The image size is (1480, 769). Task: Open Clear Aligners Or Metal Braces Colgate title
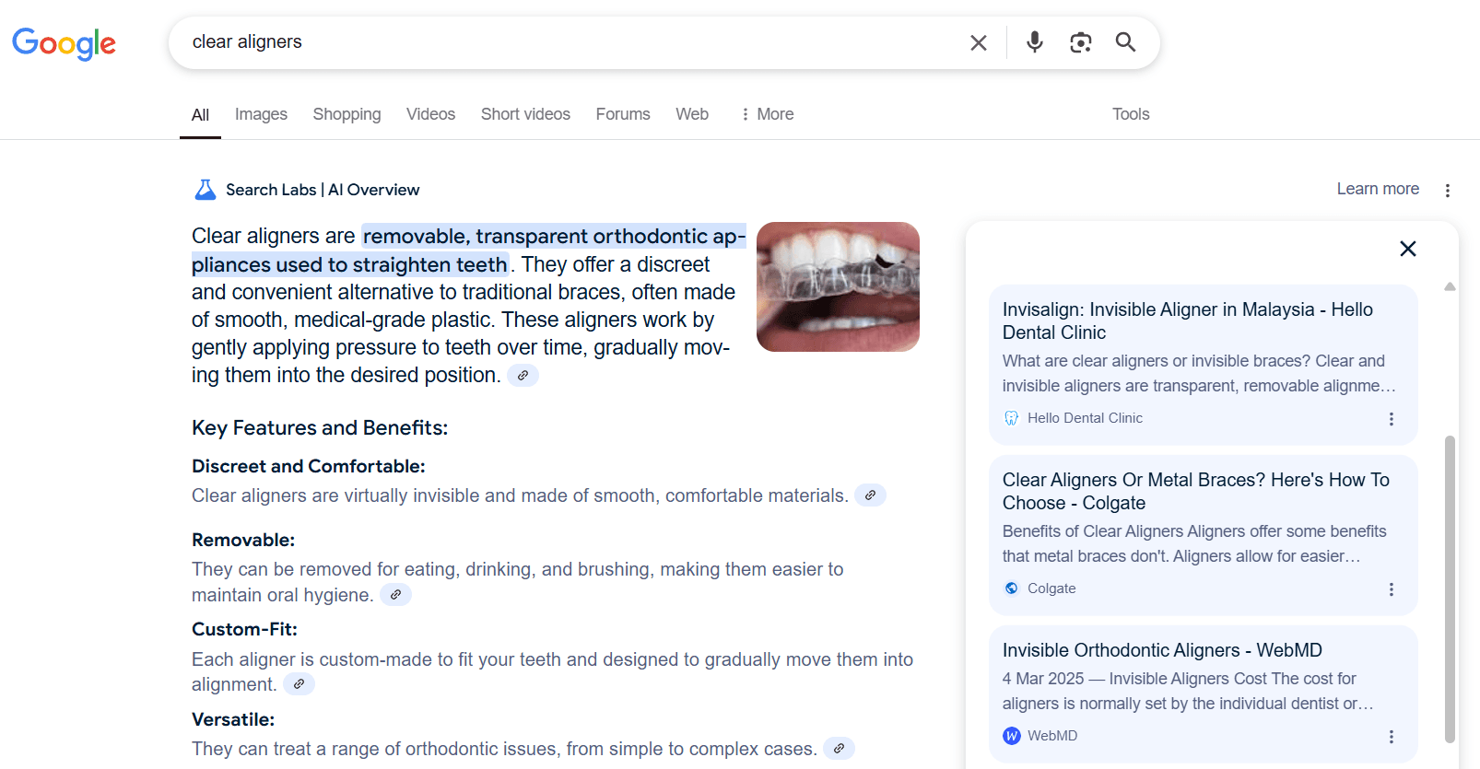(1196, 492)
